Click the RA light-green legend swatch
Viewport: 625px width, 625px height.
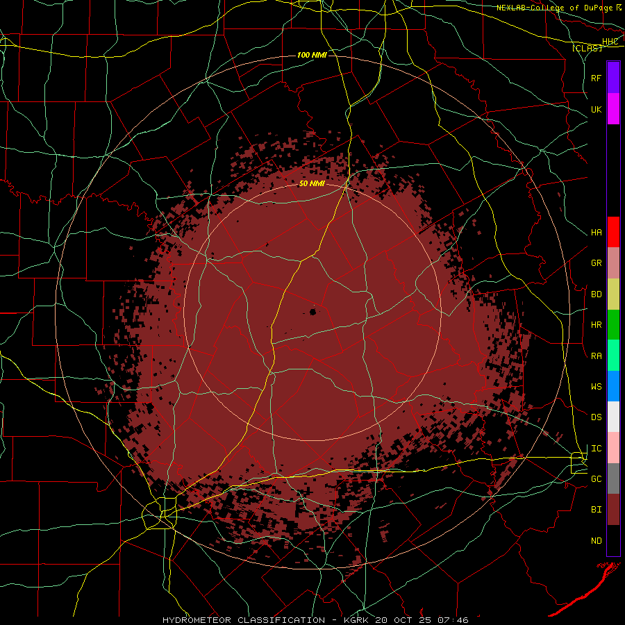613,356
